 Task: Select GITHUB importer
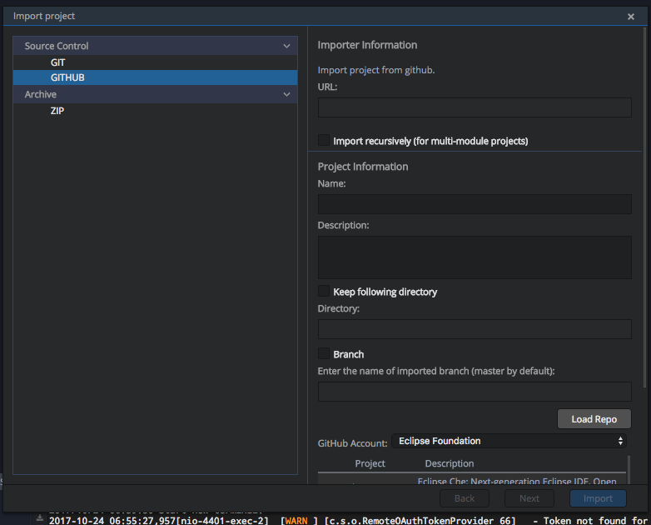coord(155,77)
